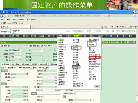This screenshot has width=138, height=103.
Task: Select 资产拆分 in the menu list
Action: pyautogui.click(x=76, y=76)
